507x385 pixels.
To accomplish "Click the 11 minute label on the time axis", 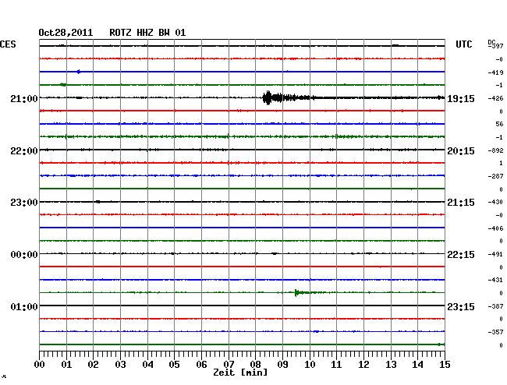I will (x=336, y=365).
